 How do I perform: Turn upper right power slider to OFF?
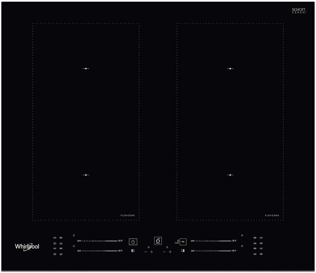(x=193, y=241)
